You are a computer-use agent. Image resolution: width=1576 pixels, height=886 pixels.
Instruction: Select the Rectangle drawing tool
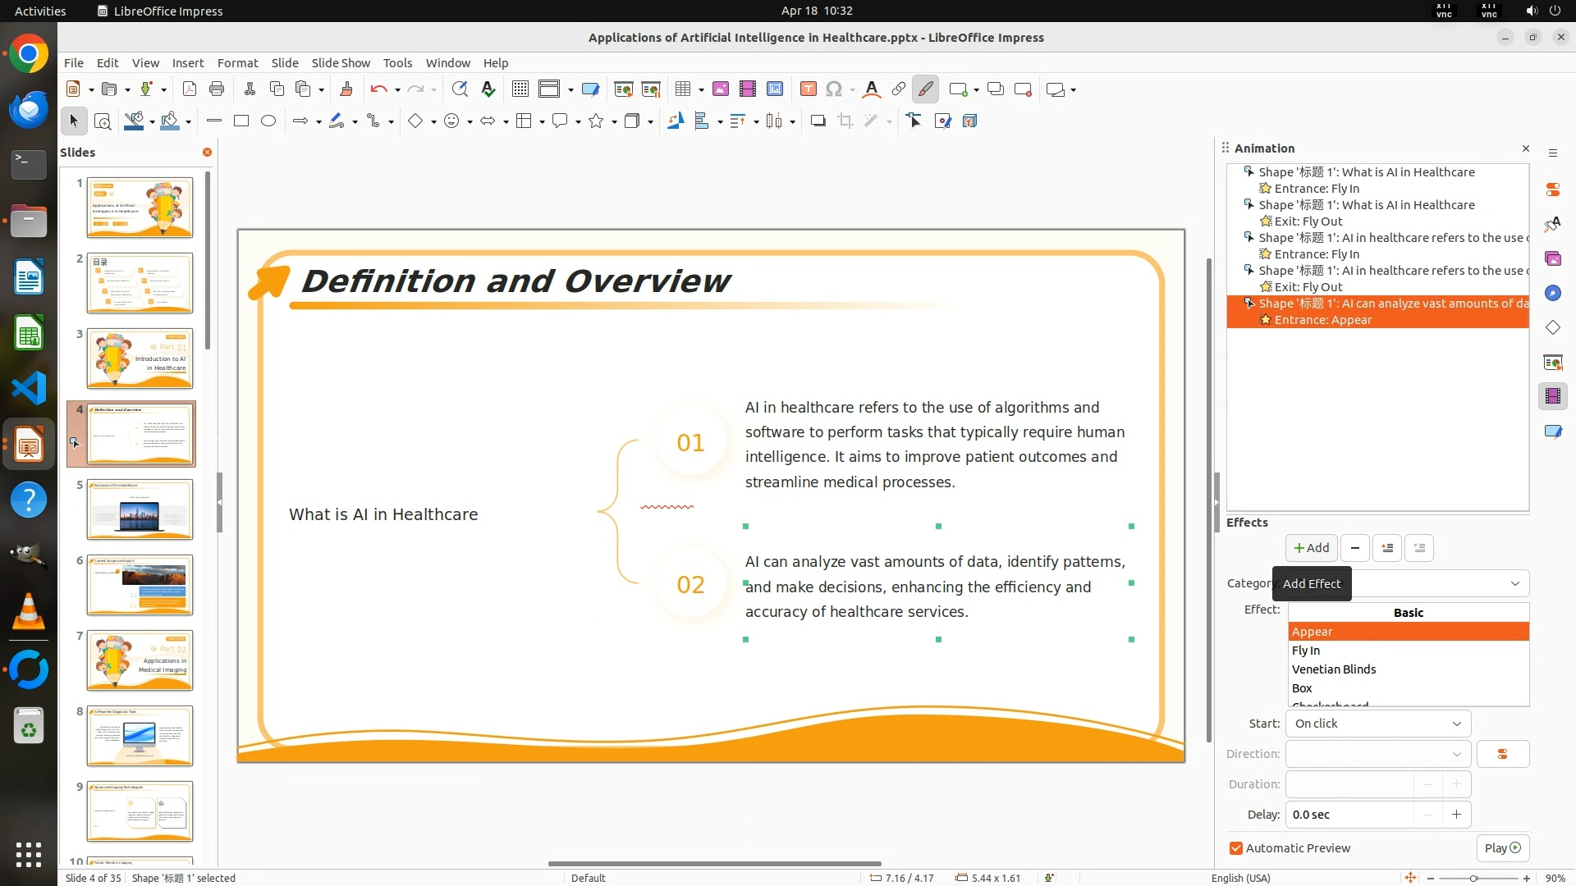pyautogui.click(x=241, y=121)
